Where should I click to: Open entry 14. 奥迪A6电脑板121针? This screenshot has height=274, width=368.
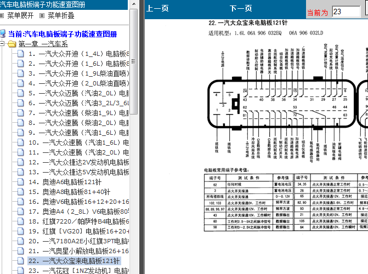tap(65, 182)
